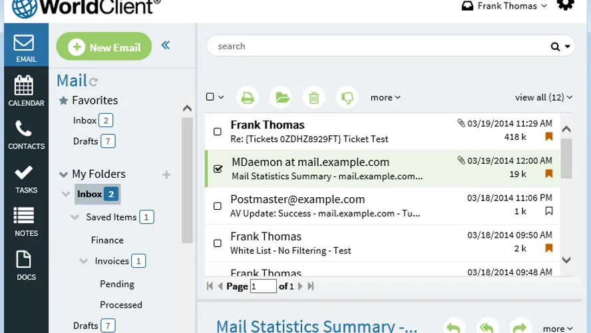Open the view all (12) dropdown
The width and height of the screenshot is (591, 333).
click(543, 97)
